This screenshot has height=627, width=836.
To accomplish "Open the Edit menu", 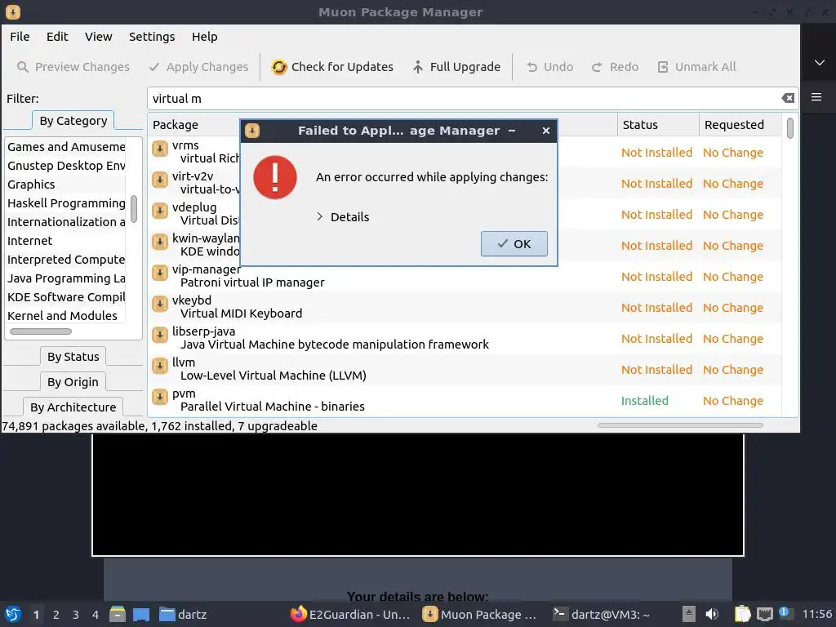I will 57,37.
